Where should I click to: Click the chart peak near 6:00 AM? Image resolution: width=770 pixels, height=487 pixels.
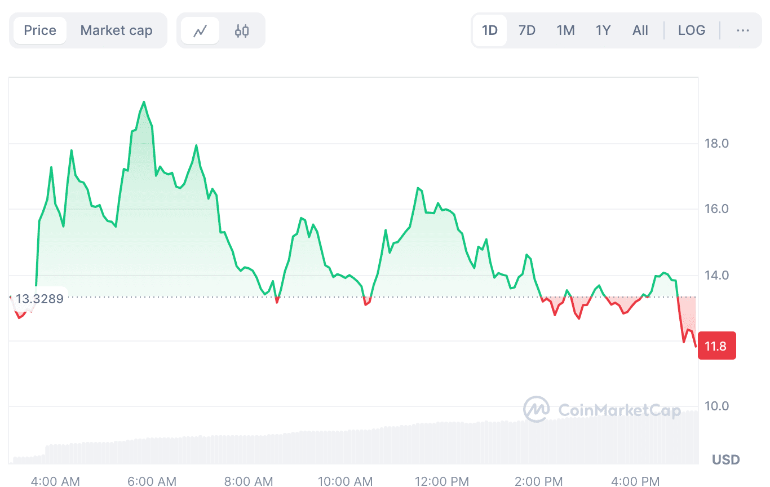pyautogui.click(x=144, y=102)
